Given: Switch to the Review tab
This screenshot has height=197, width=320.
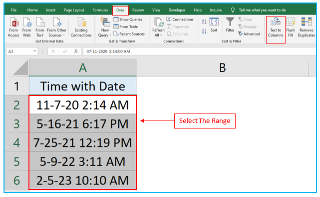Looking at the screenshot, I should pos(138,10).
